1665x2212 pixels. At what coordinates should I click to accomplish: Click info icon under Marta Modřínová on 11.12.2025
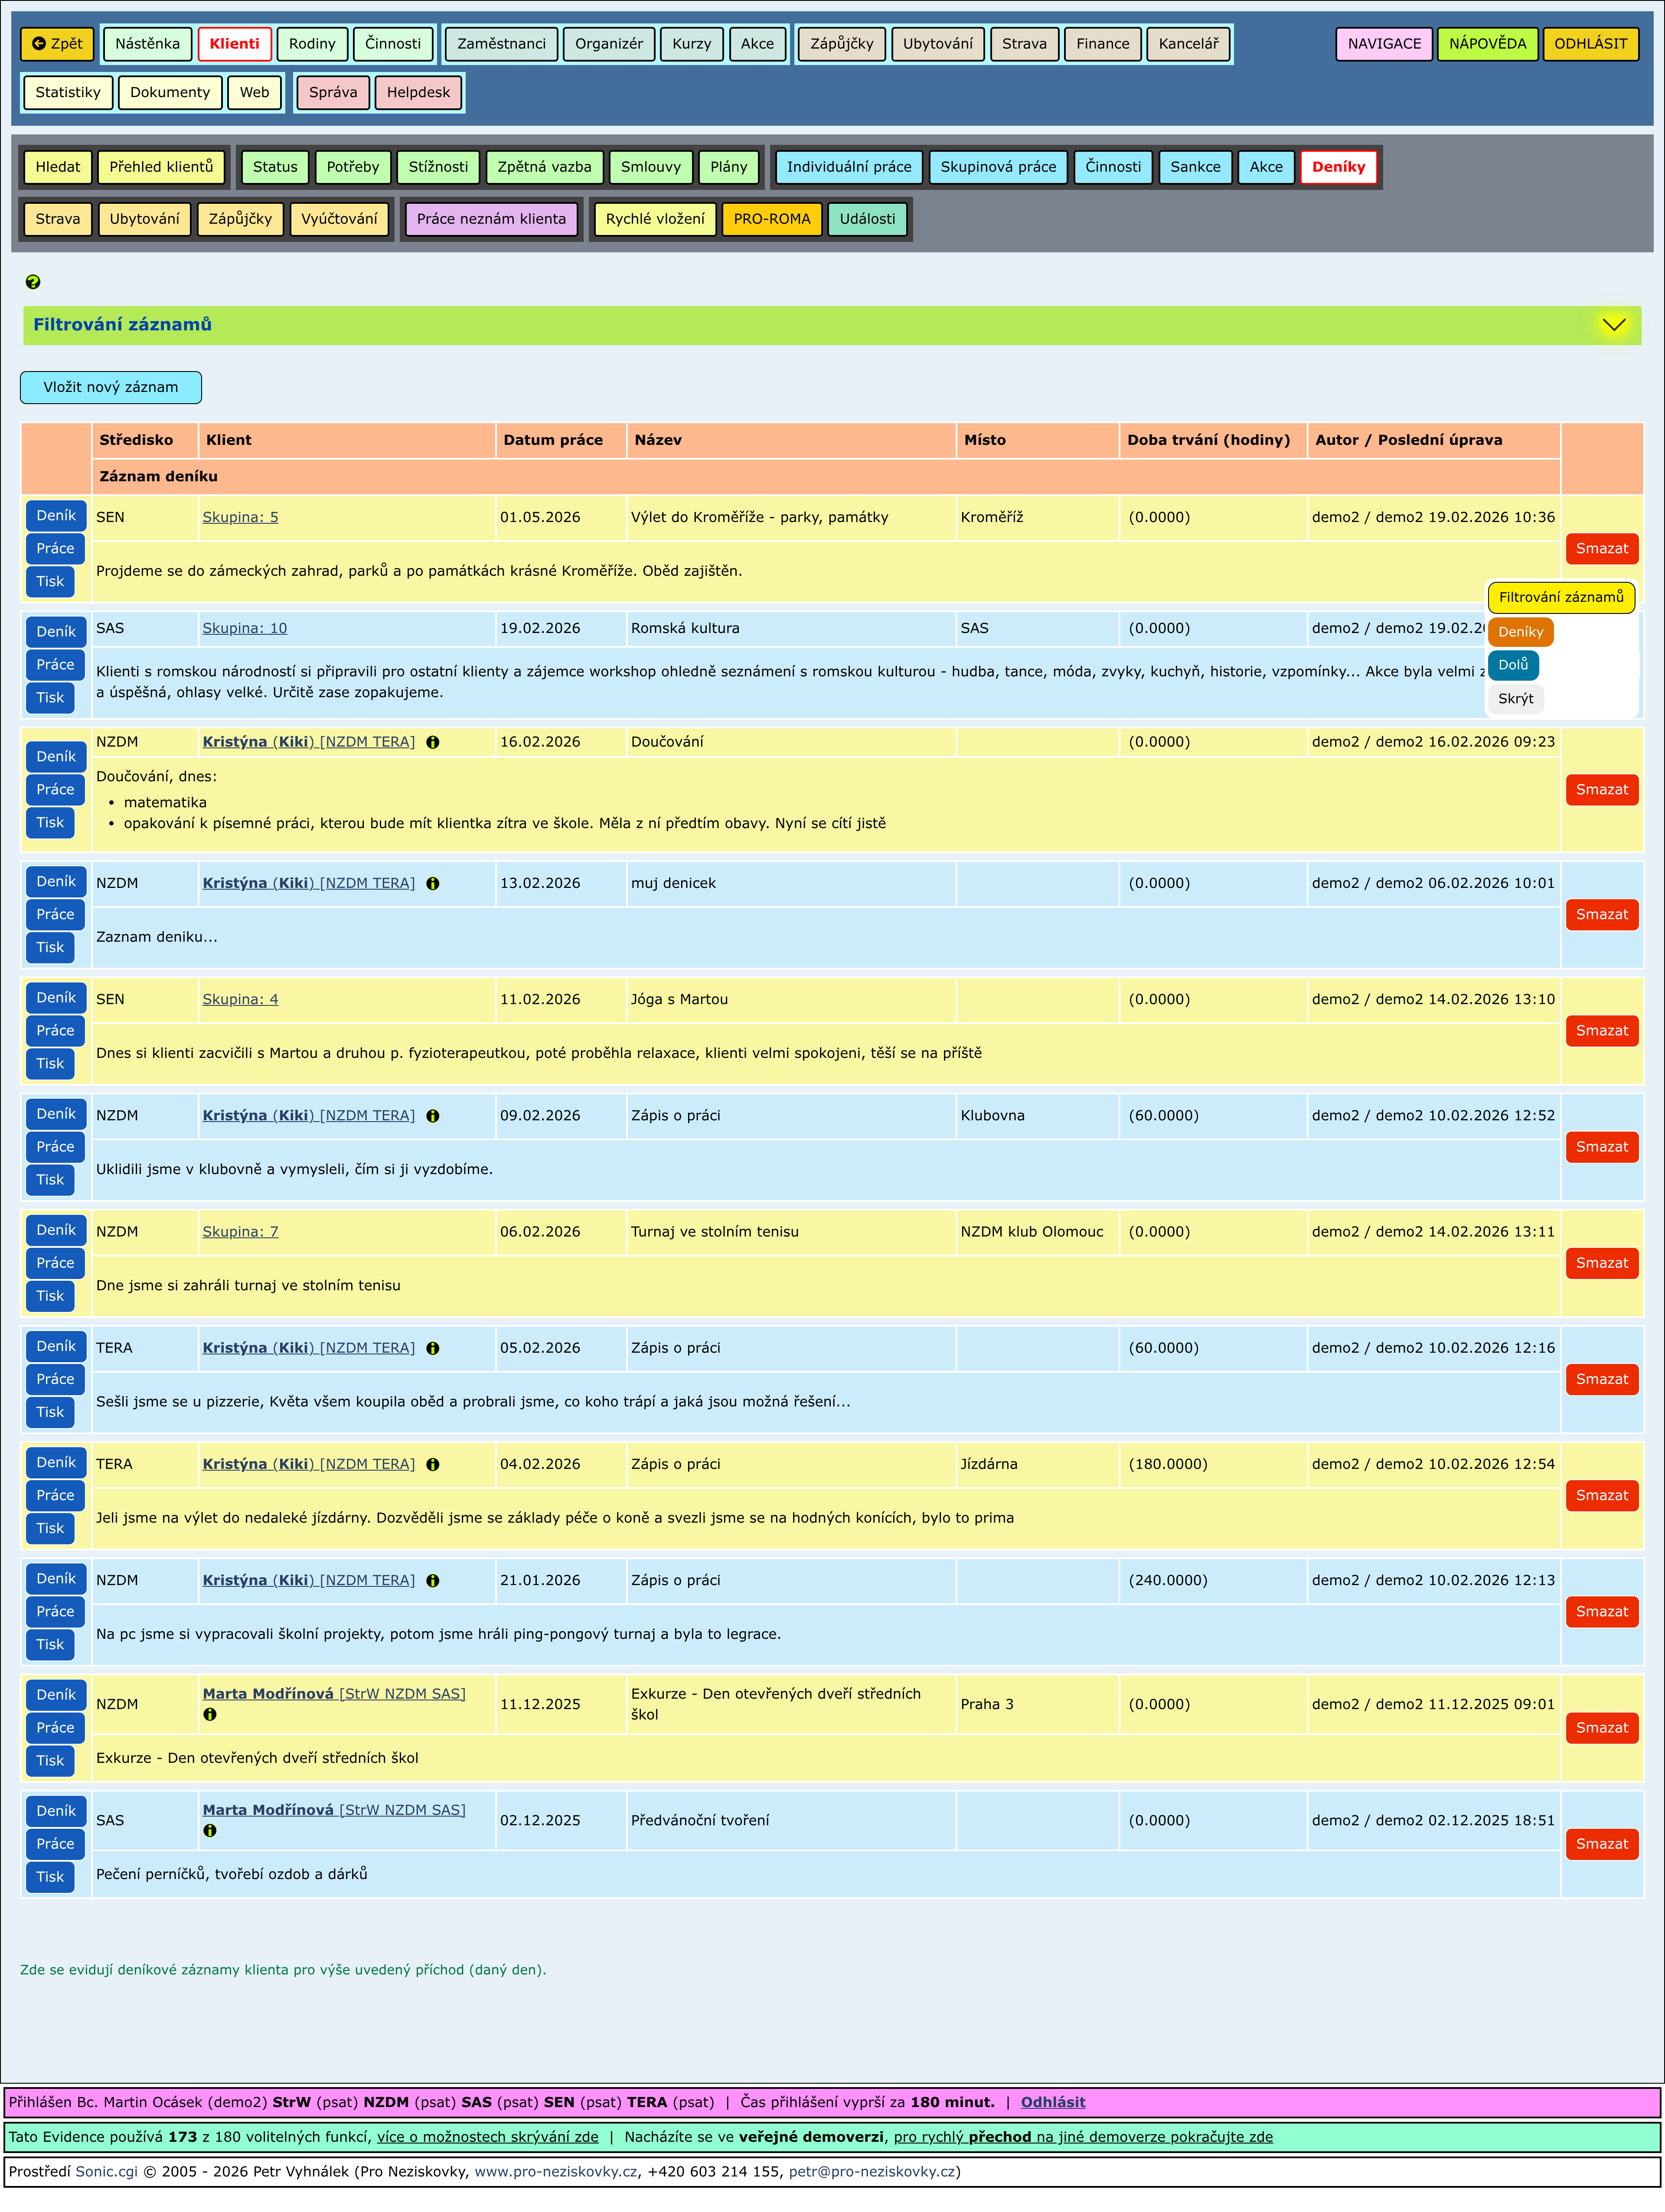click(x=210, y=1714)
